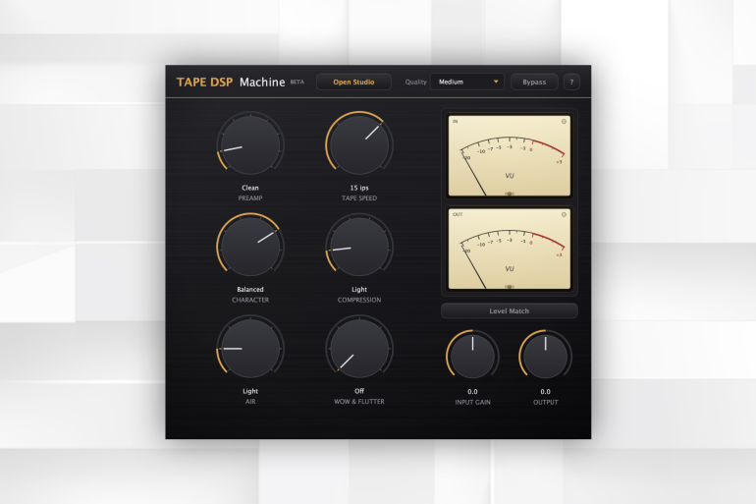Screen dimensions: 756x504
Task: Click the OUT meter's peak indicator light
Action: pos(564,214)
